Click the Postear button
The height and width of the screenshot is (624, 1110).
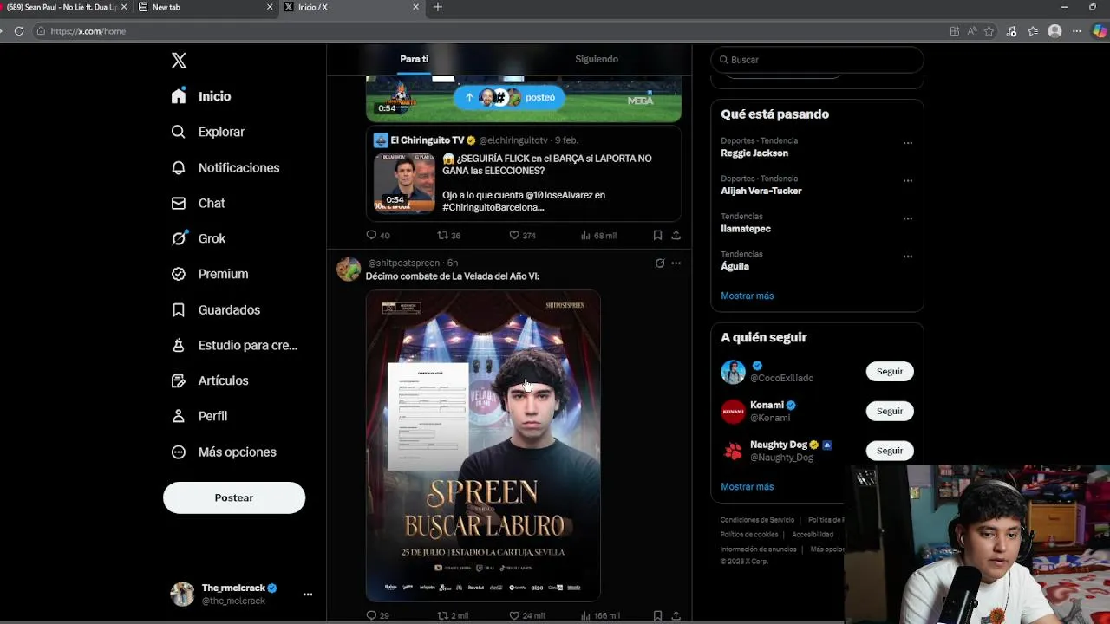point(234,497)
